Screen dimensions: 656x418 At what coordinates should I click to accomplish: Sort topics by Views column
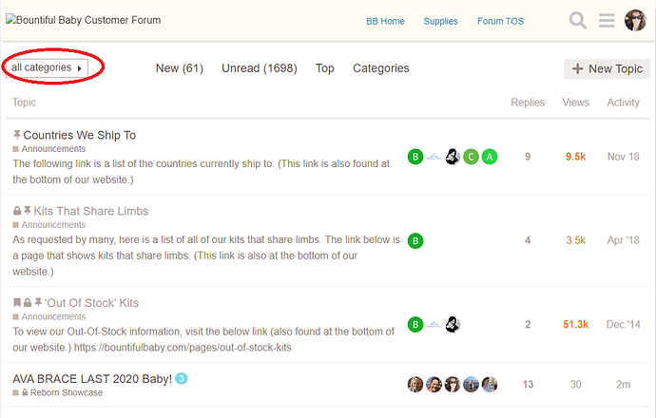click(x=576, y=103)
